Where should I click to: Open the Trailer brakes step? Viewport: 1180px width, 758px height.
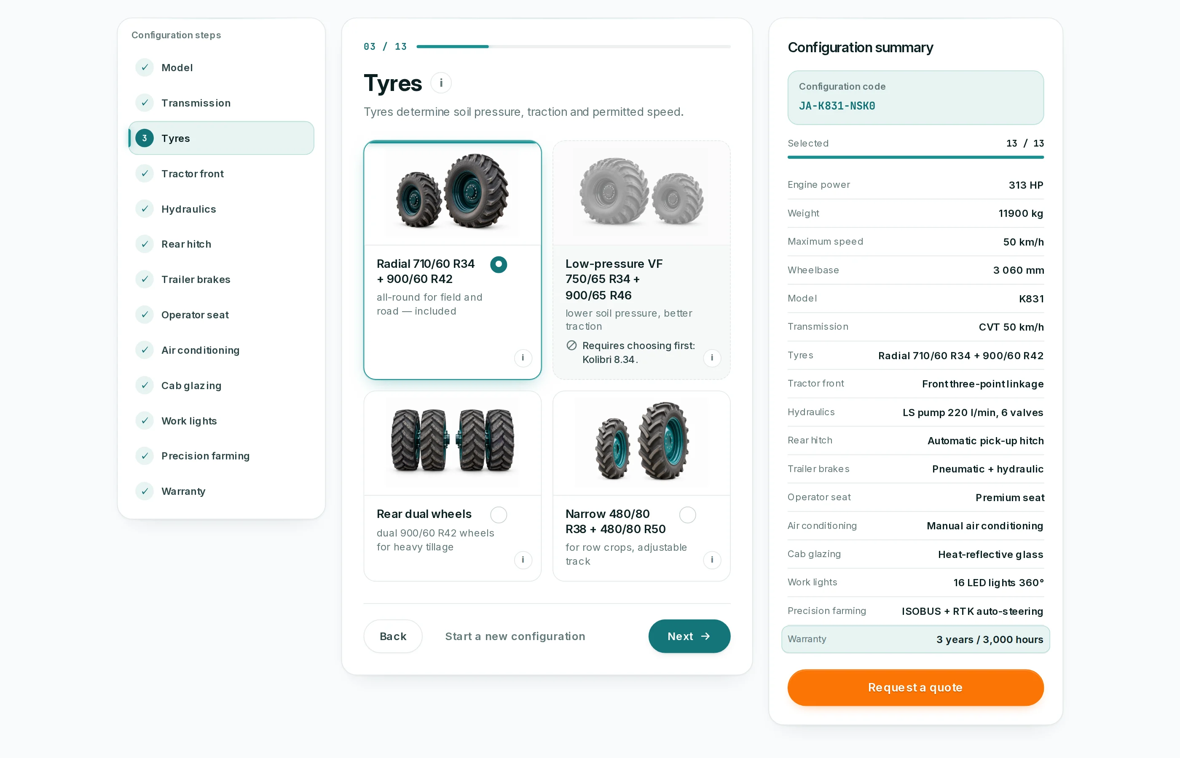coord(221,280)
